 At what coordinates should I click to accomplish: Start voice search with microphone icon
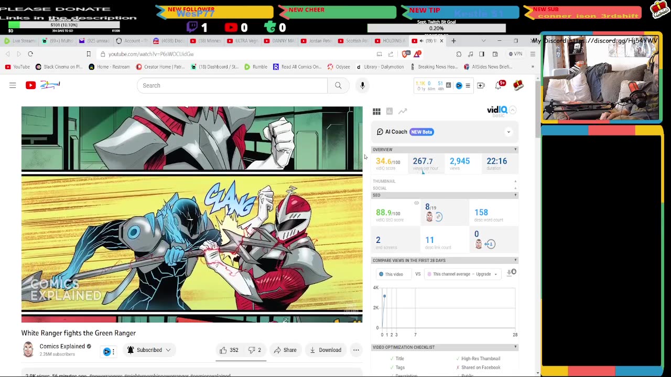[x=362, y=85]
